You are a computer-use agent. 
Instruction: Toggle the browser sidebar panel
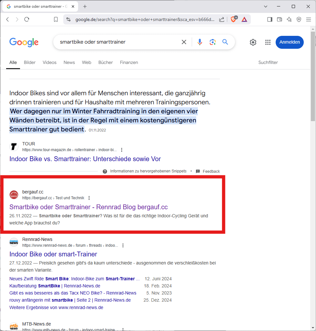point(270,19)
